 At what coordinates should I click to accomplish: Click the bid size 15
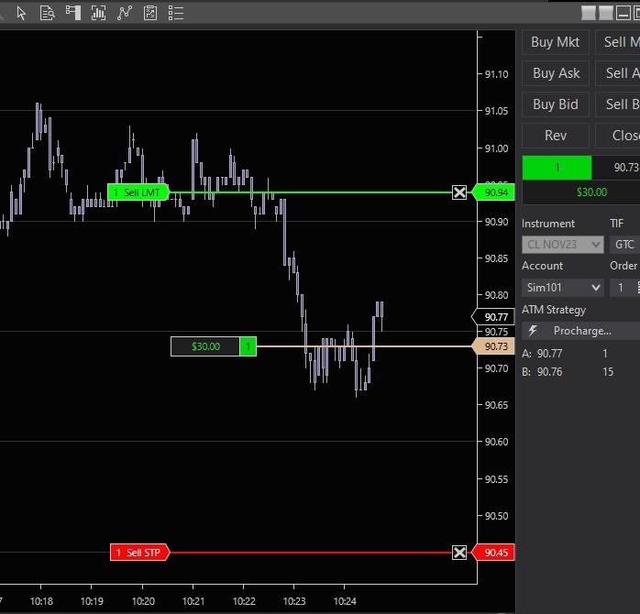pos(608,372)
